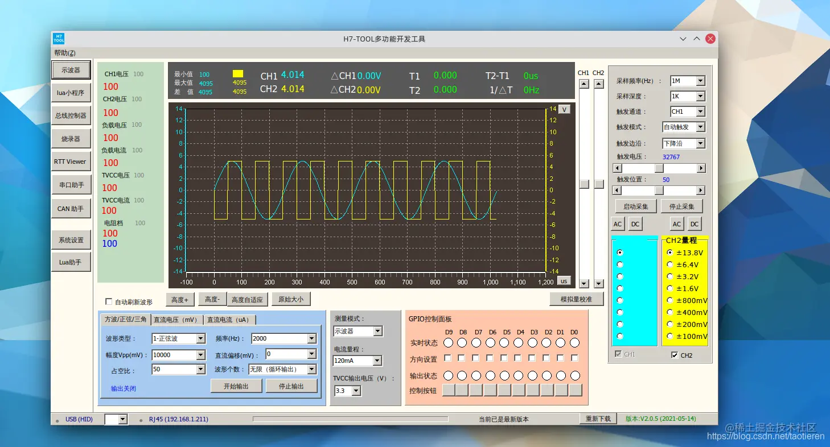Image resolution: width=830 pixels, height=447 pixels.
Task: Click left arrow of 触发电压 slider
Action: click(617, 168)
